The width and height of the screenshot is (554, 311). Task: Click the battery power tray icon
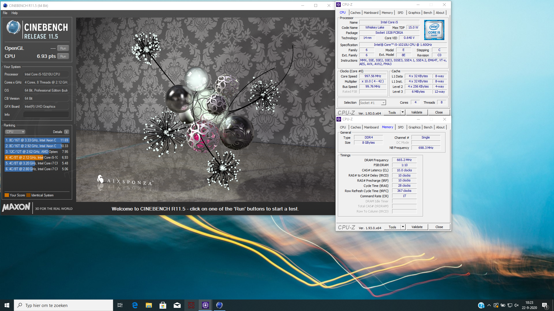(503, 305)
